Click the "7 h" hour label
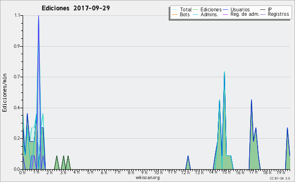 pyautogui.click(x=117, y=172)
